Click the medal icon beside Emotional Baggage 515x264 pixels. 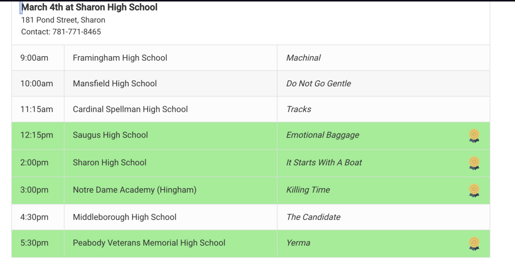click(474, 136)
